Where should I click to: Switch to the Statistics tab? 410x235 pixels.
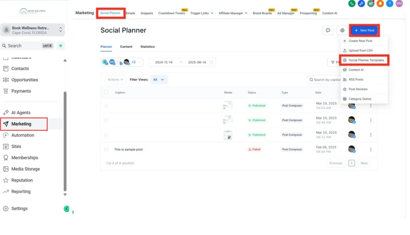(x=148, y=47)
